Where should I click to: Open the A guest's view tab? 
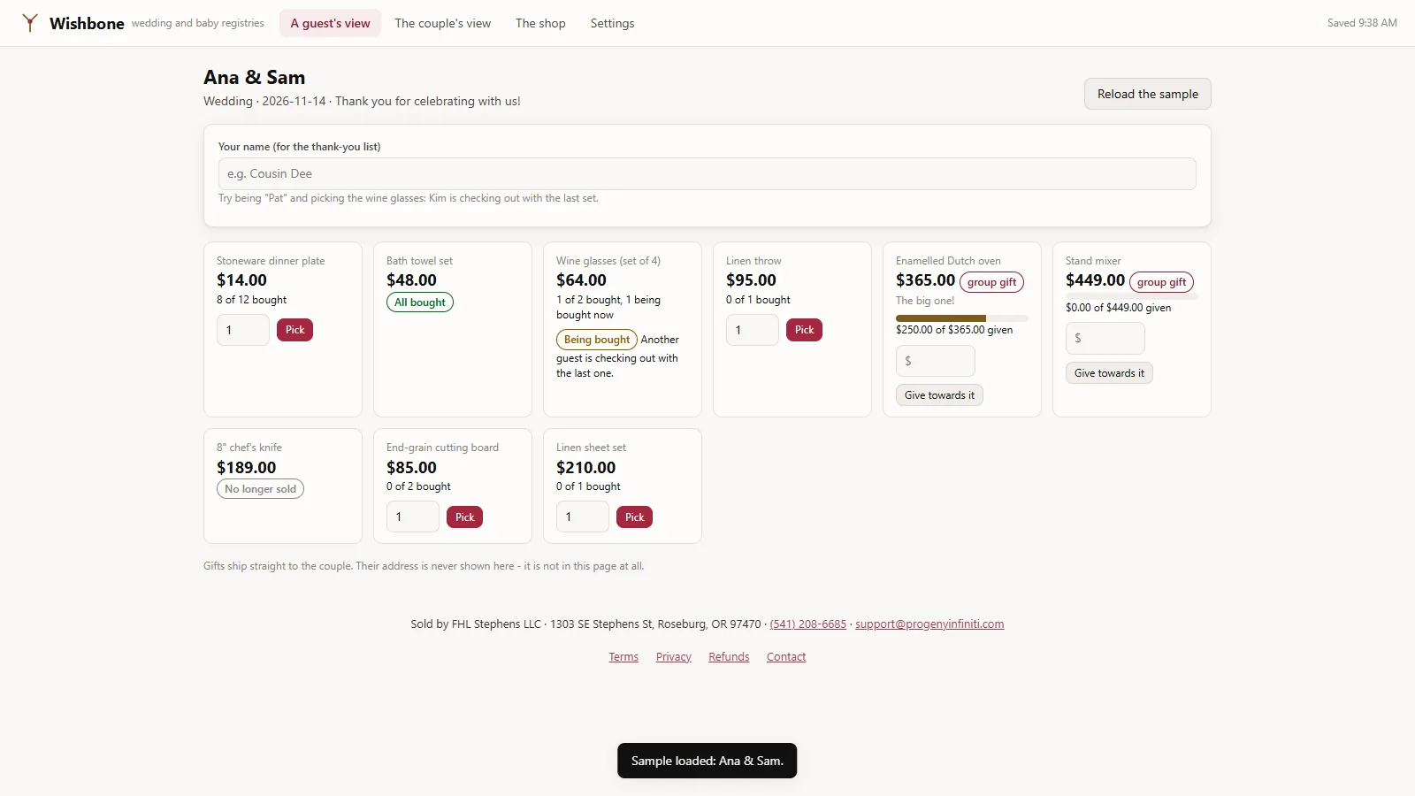(330, 23)
